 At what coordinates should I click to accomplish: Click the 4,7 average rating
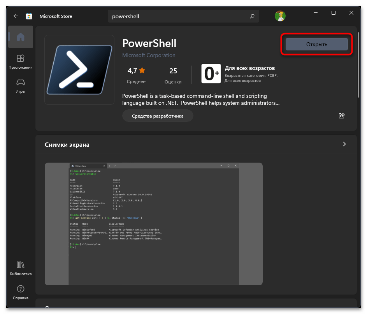(x=136, y=71)
